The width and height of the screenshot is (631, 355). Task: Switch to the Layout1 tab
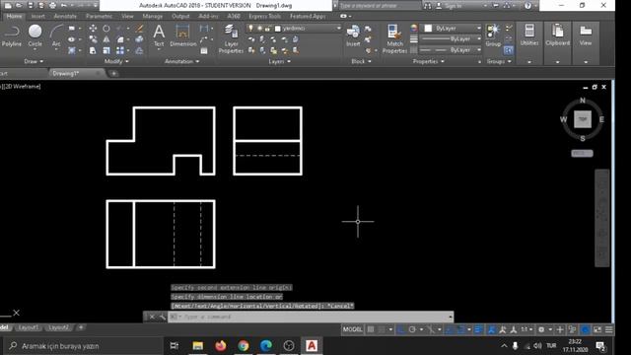pos(29,327)
